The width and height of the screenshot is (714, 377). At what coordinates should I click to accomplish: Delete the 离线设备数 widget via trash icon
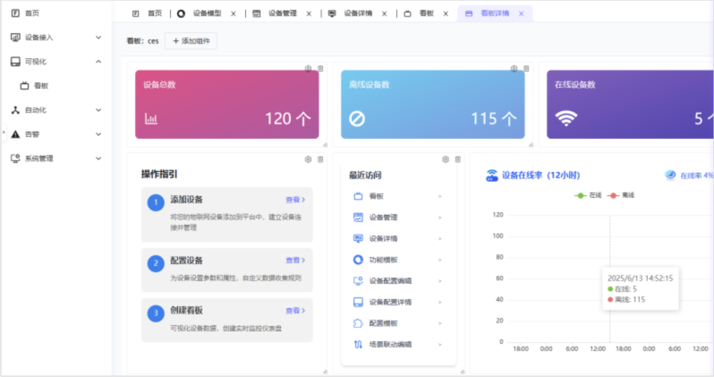point(526,68)
